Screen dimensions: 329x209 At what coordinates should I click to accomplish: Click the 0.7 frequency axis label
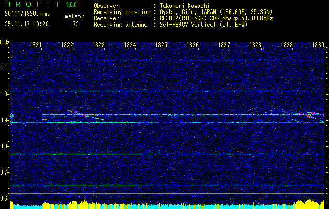4,172
